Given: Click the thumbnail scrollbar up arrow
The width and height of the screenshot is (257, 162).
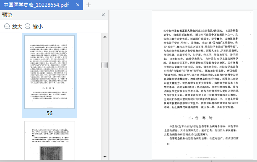Looking at the screenshot, I should coord(105,37).
